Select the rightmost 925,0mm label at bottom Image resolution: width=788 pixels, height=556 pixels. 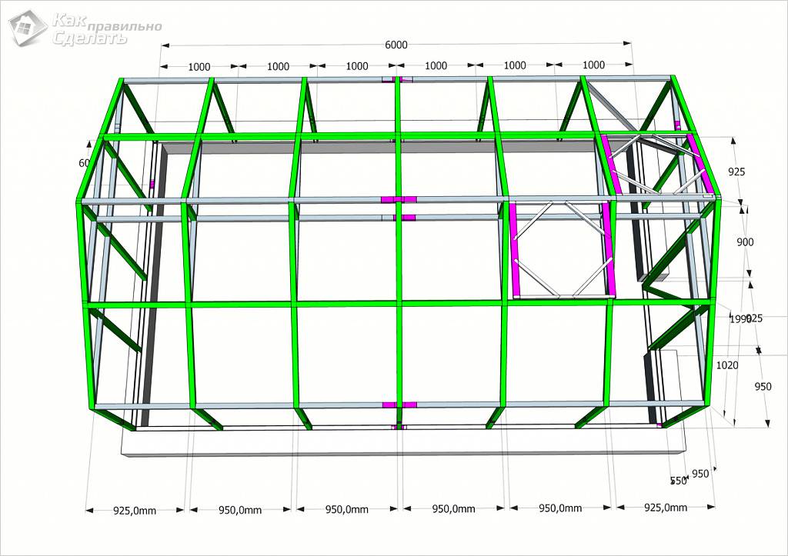tap(666, 508)
